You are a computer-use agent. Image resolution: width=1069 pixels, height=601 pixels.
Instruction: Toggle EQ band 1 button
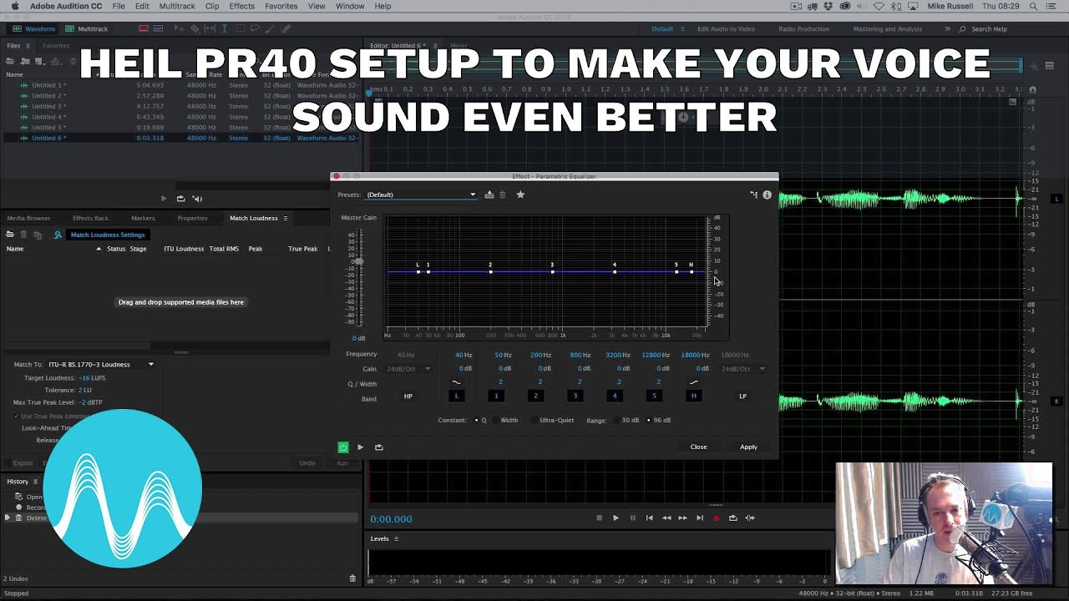click(496, 396)
